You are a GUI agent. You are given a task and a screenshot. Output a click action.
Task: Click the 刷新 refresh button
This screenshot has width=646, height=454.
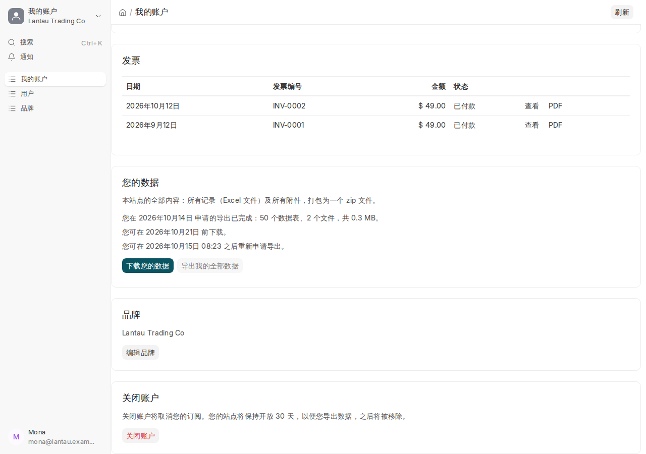point(622,12)
